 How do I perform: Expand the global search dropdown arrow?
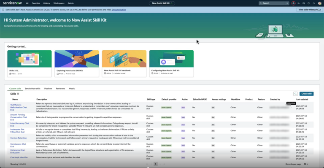point(287,3)
